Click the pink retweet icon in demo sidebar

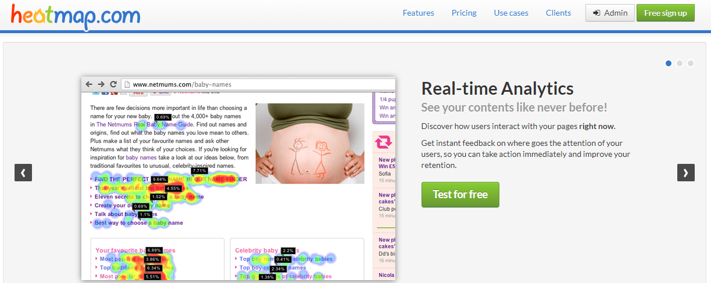(384, 142)
